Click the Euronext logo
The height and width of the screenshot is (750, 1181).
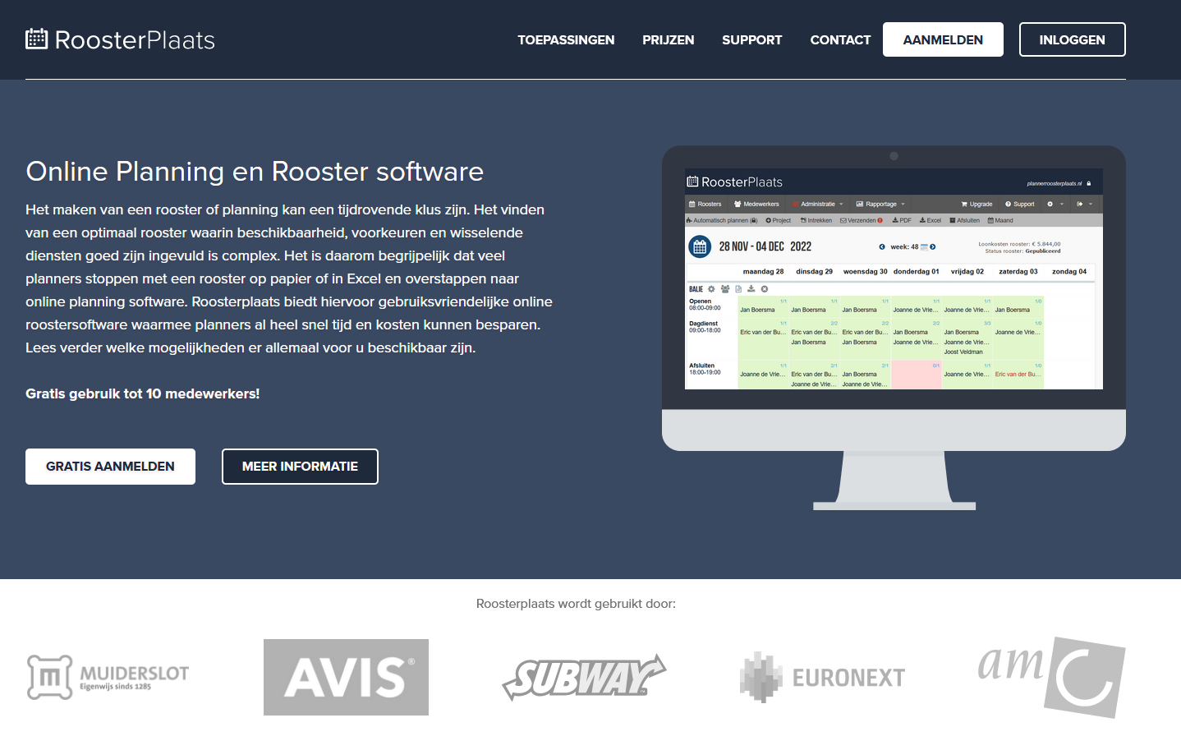pyautogui.click(x=822, y=677)
